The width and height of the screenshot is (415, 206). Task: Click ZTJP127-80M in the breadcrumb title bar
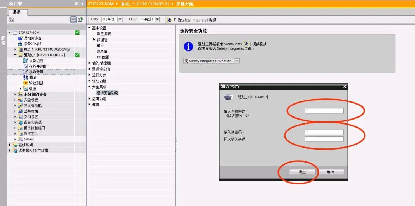pyautogui.click(x=101, y=4)
